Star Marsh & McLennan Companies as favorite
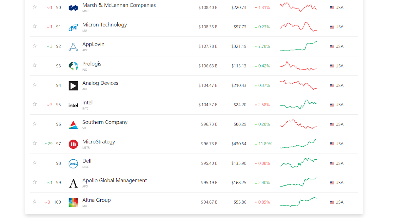This screenshot has height=218, width=417. [x=35, y=7]
